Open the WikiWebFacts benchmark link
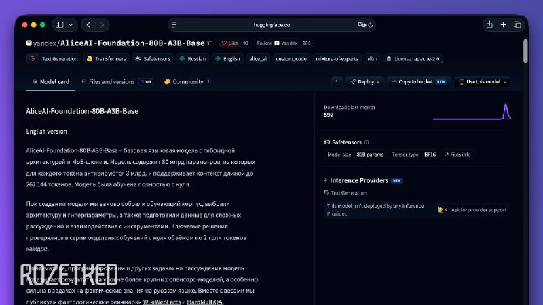Image resolution: width=543 pixels, height=305 pixels. click(162, 302)
